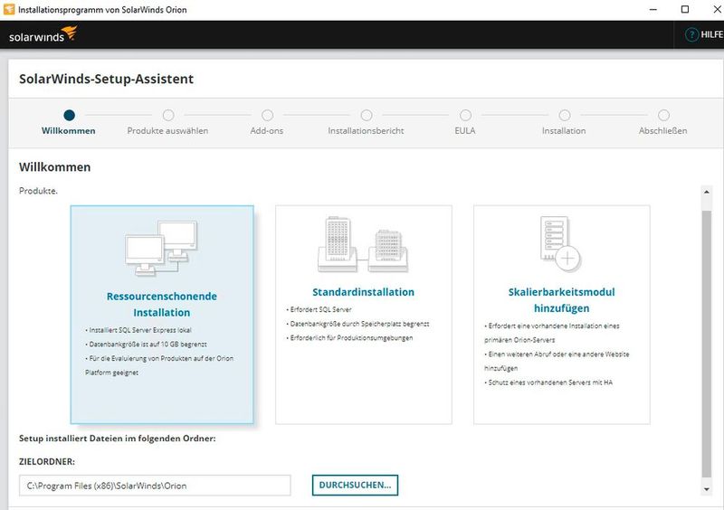Viewport: 724px width, 510px height.
Task: Minimize the installer window
Action: [x=653, y=10]
